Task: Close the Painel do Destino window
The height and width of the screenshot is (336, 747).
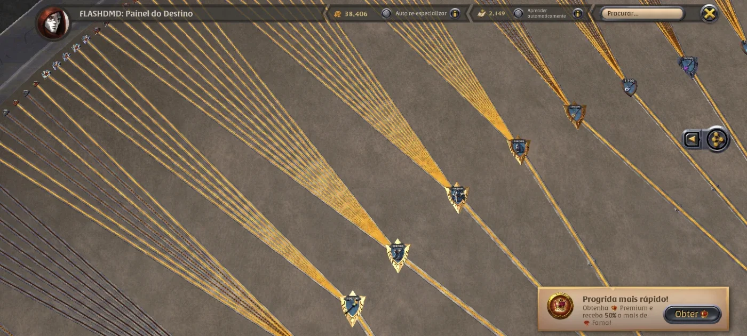Action: (709, 13)
